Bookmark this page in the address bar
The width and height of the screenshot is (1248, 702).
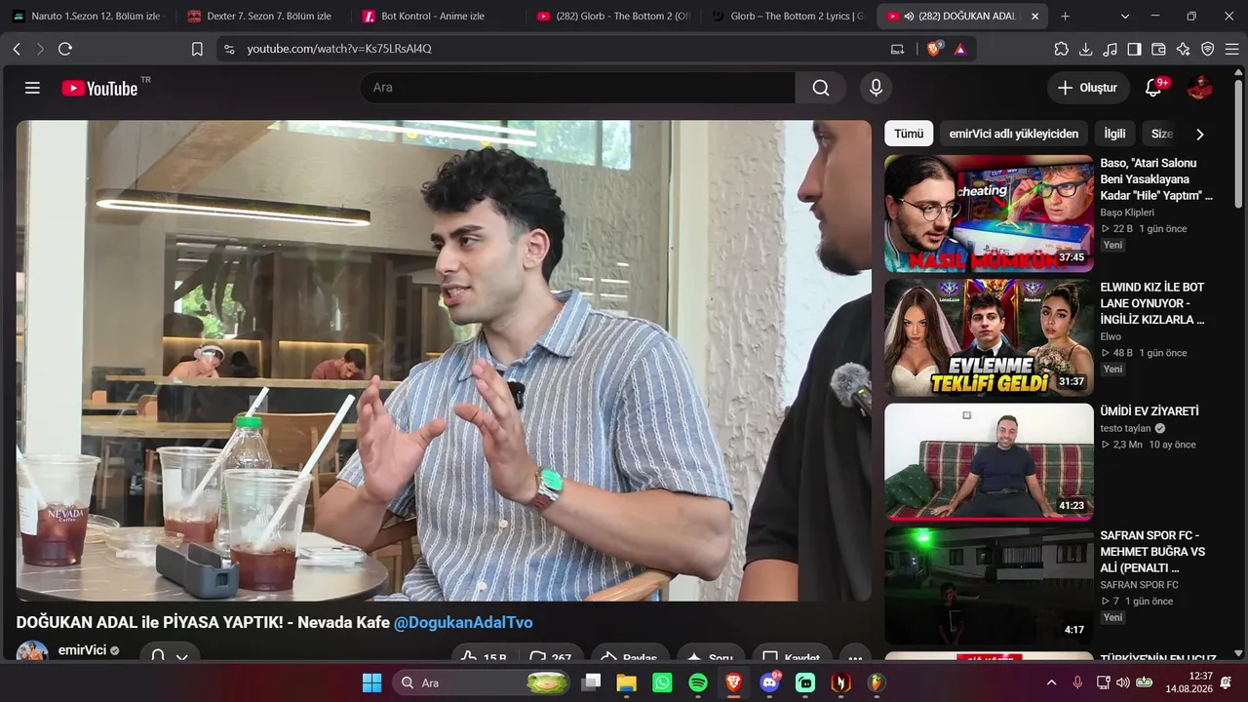point(197,49)
